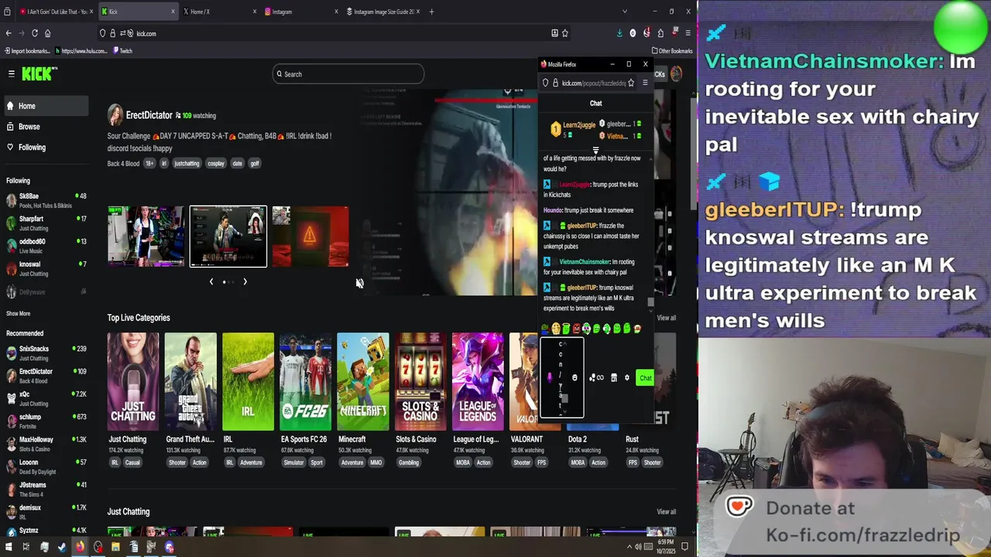This screenshot has width=991, height=557.
Task: Go to next featured carousel slide
Action: pos(245,282)
